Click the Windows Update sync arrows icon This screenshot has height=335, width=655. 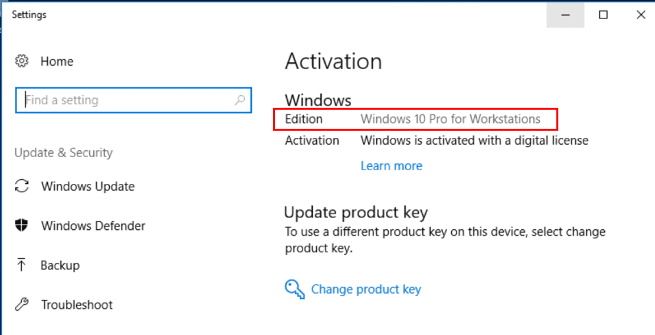click(22, 187)
